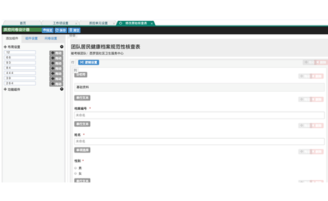Click the 拖动 handle for layout 9 3
This screenshot has width=328, height=201.
click(56, 63)
